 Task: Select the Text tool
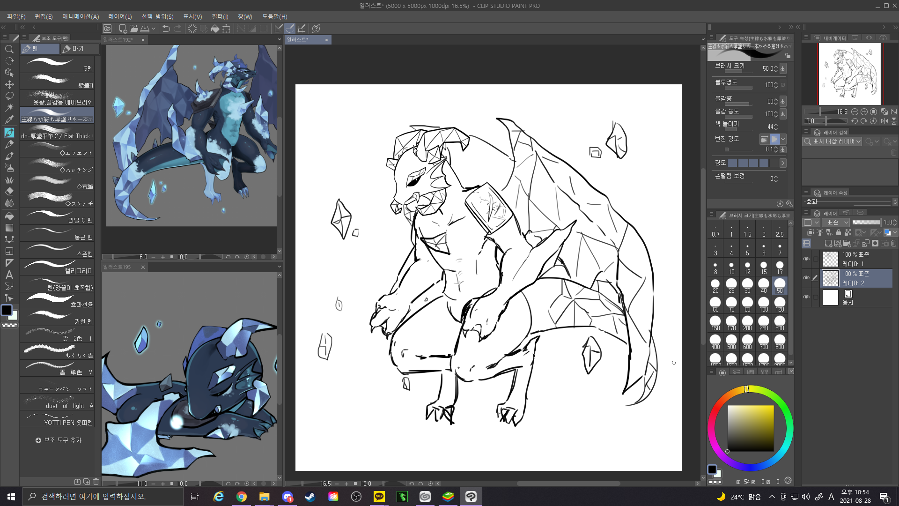9,275
